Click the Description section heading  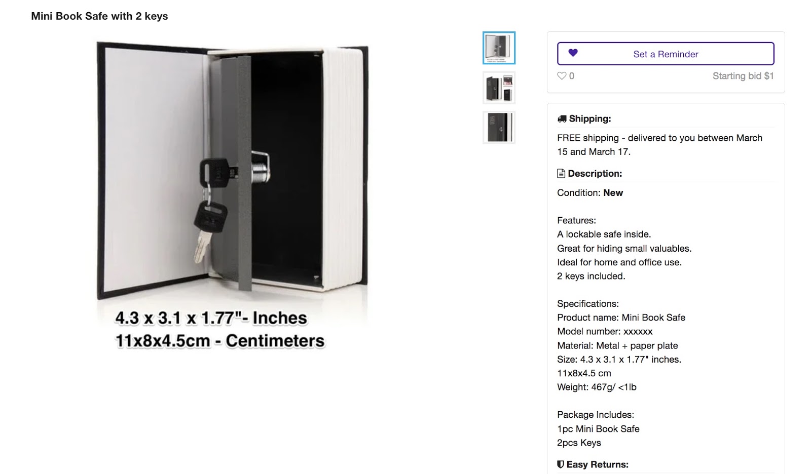click(x=595, y=174)
